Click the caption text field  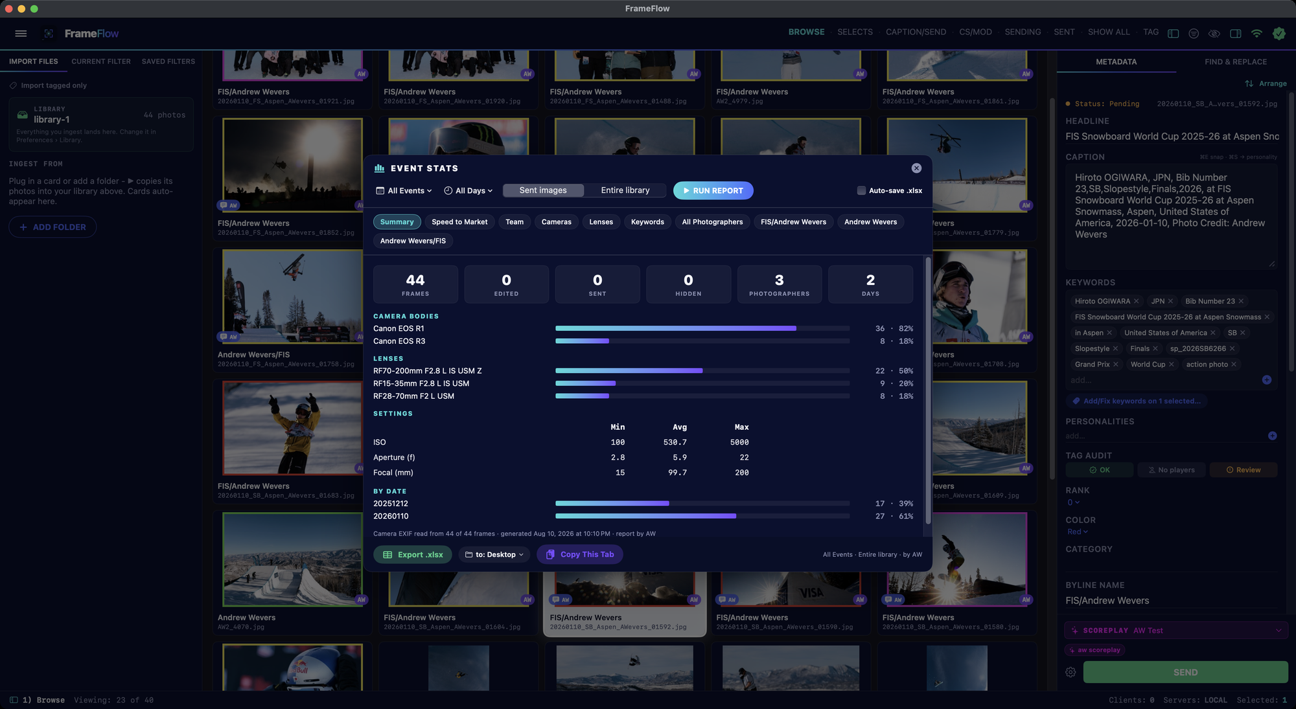point(1172,216)
